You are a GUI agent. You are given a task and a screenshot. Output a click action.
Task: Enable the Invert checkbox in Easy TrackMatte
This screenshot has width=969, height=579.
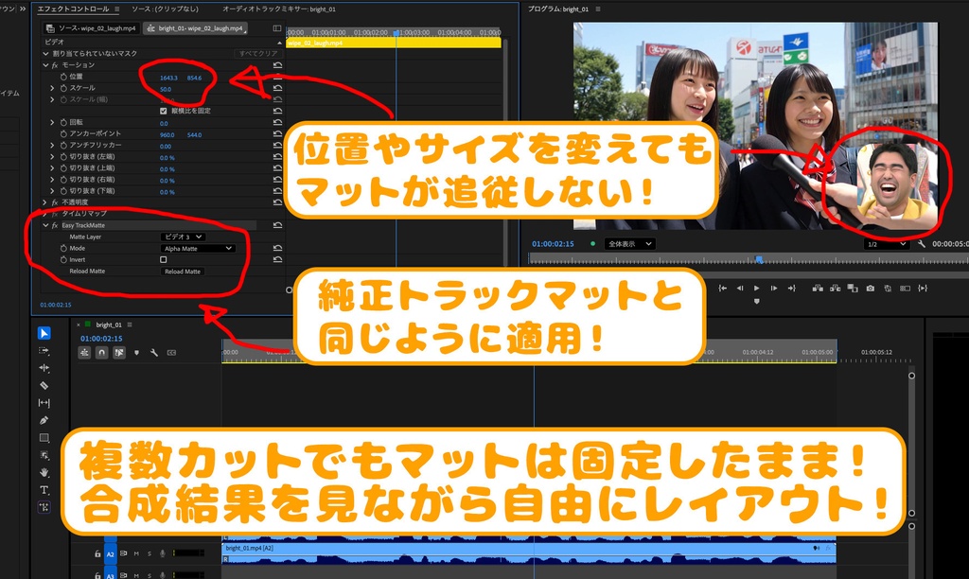point(163,259)
